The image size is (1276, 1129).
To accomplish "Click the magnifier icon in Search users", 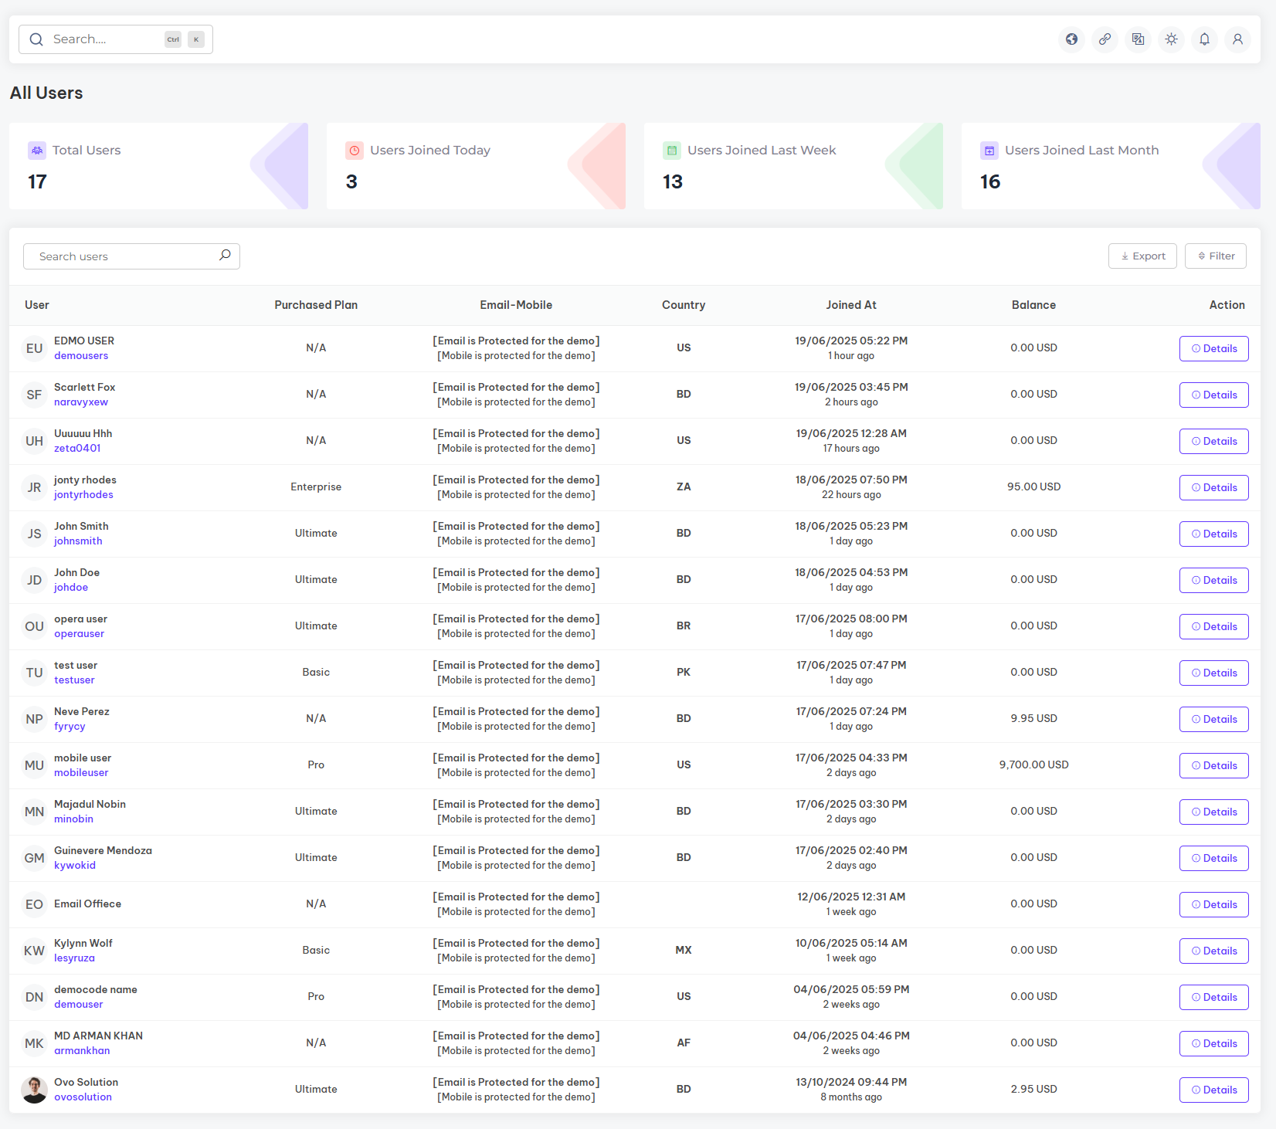I will click(225, 256).
